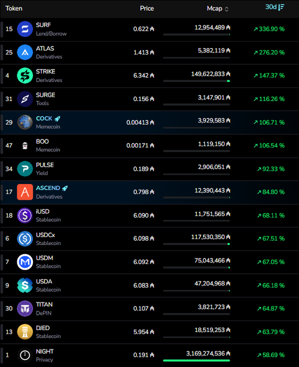299x367 pixels.
Task: Click the Yield label under PULSE
Action: point(42,173)
